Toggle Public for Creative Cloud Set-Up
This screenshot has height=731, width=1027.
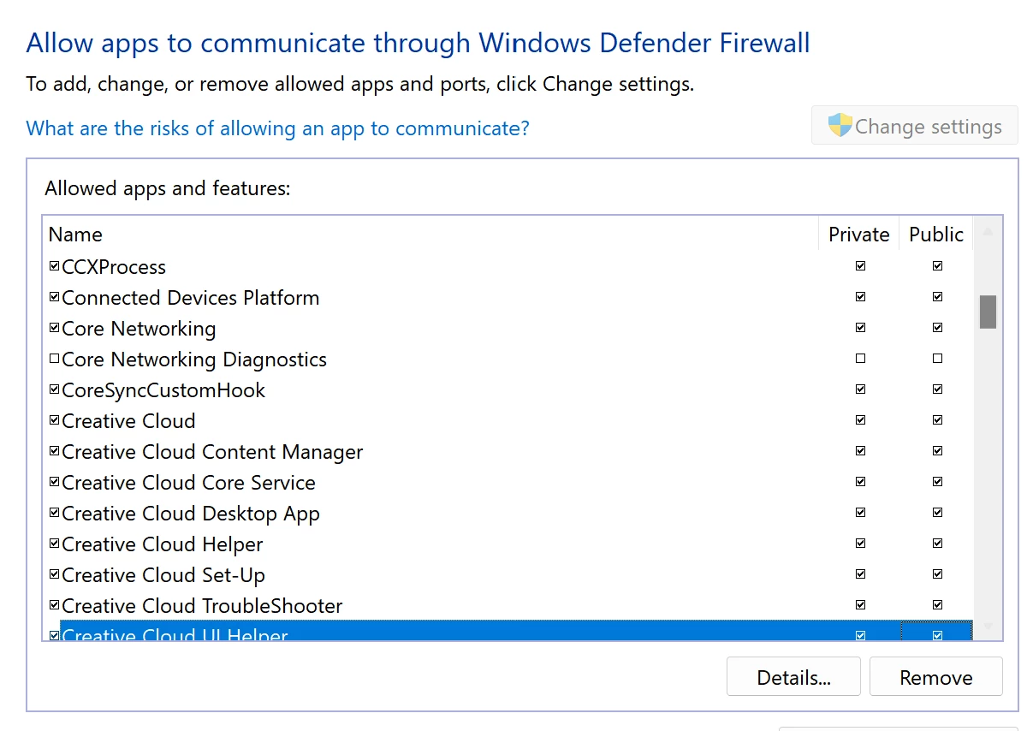pos(937,574)
